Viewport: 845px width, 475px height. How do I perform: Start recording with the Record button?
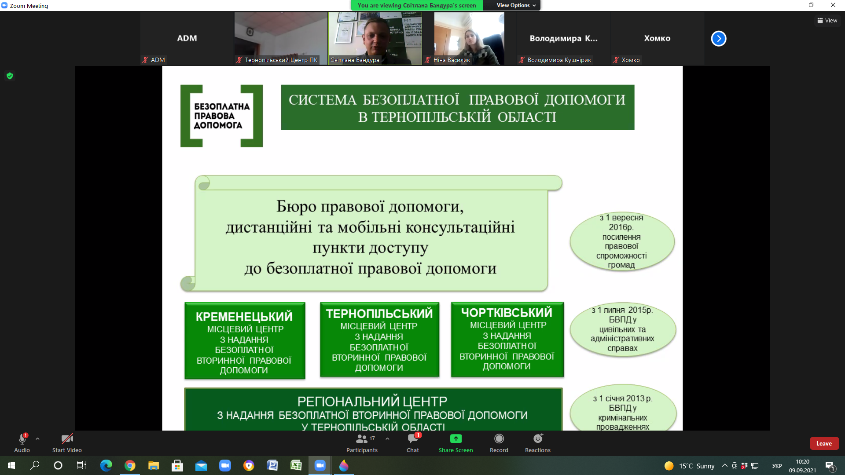pyautogui.click(x=499, y=443)
